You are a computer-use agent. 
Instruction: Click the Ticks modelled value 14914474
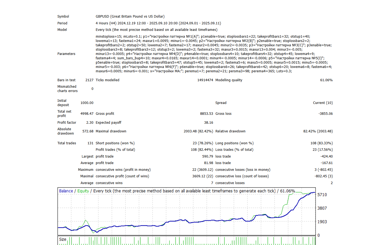point(205,80)
